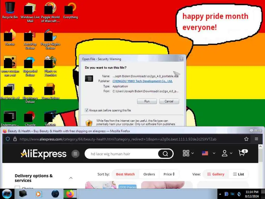Viewport: 265px width, 199px height.
Task: Select 'that but its c#' desktop icon
Action: [10, 91]
